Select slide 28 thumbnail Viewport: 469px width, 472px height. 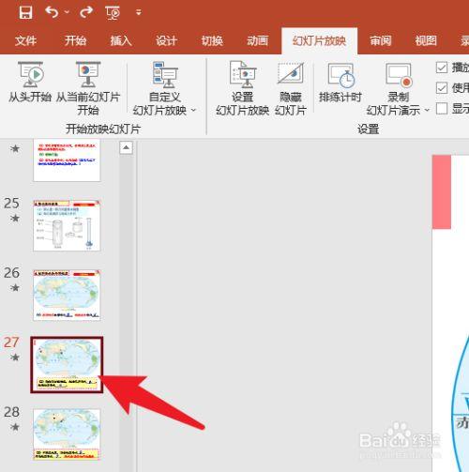(x=67, y=434)
